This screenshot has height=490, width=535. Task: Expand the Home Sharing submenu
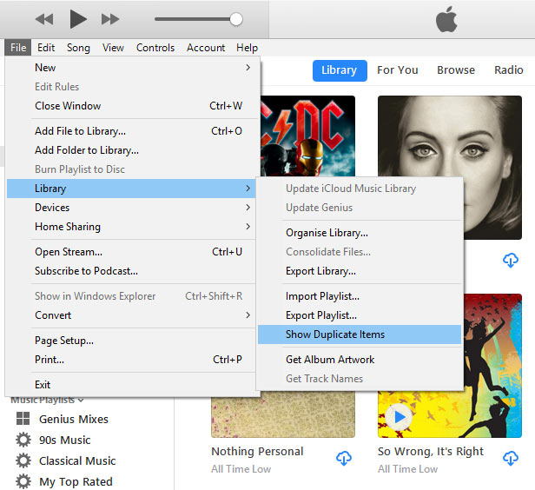point(131,227)
